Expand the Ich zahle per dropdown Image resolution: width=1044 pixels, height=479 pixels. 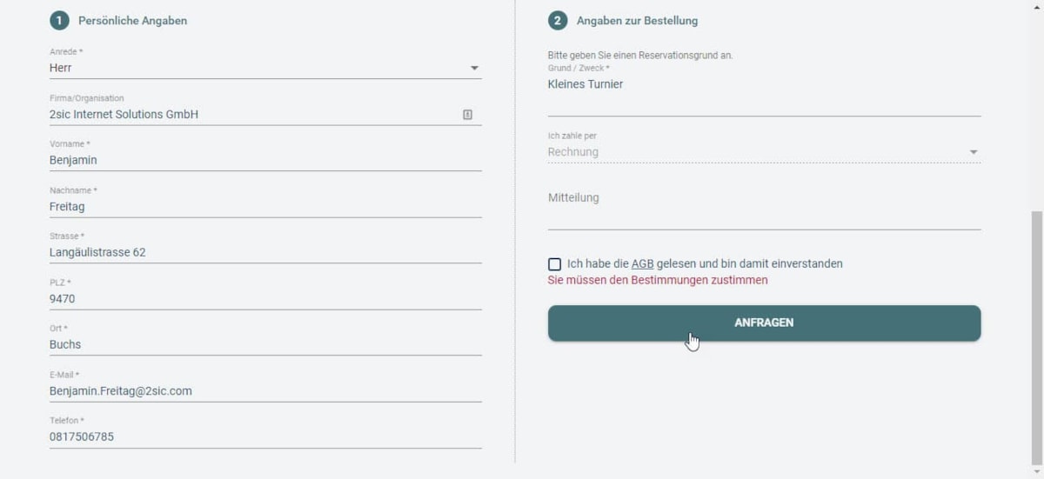974,152
